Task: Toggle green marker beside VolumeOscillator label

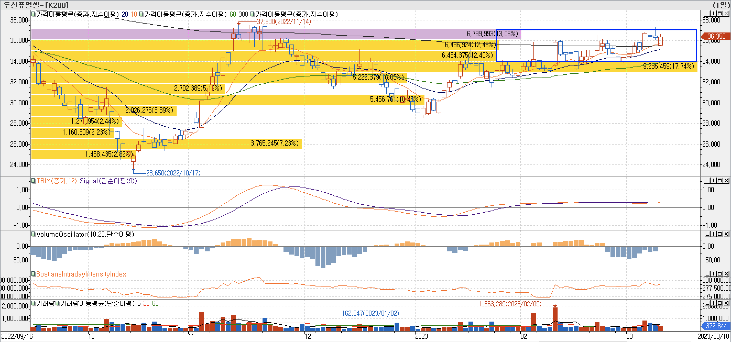Action: [x=33, y=234]
